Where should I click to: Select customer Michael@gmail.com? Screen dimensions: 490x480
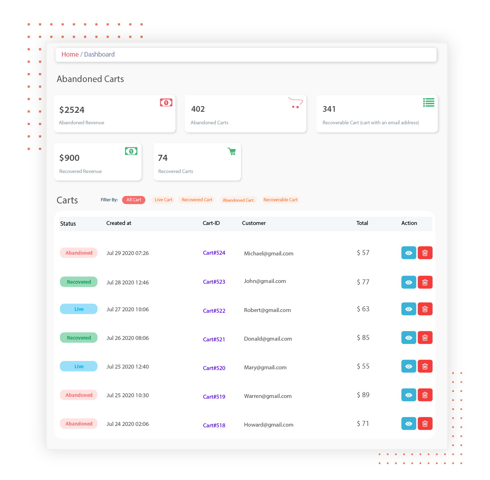click(x=268, y=254)
